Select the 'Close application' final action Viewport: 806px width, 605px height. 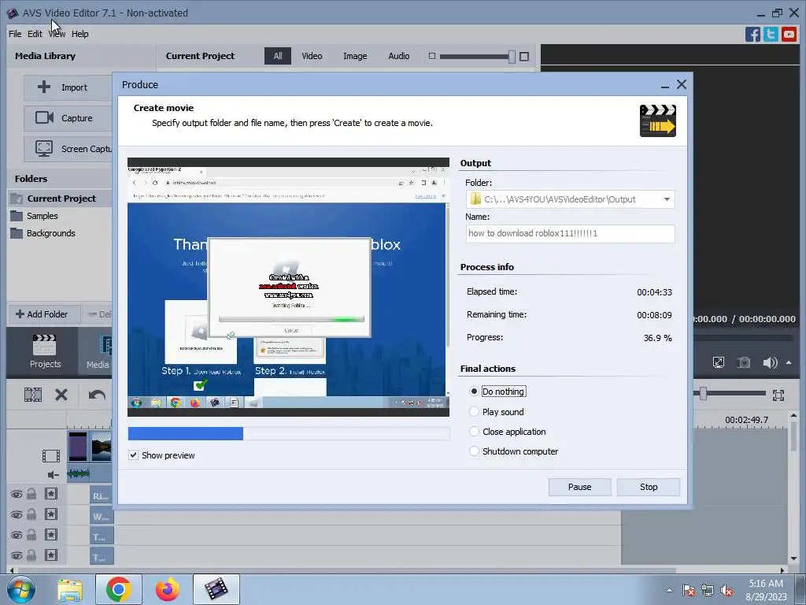(x=474, y=432)
